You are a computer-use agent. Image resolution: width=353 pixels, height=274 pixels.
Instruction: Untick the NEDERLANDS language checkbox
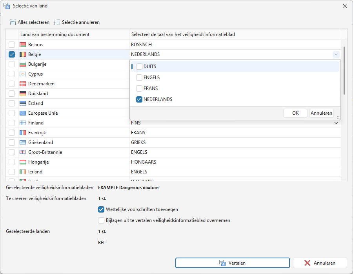pos(139,99)
